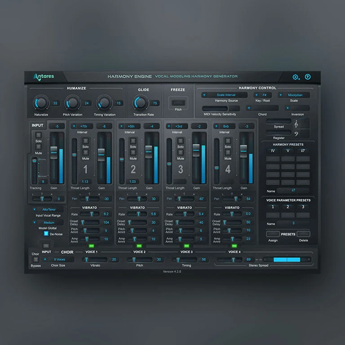Select harmony preset ii7
345x345 pixels.
(x=303, y=151)
